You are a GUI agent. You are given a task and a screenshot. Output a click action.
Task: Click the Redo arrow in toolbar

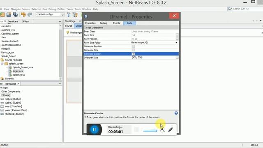(30, 15)
